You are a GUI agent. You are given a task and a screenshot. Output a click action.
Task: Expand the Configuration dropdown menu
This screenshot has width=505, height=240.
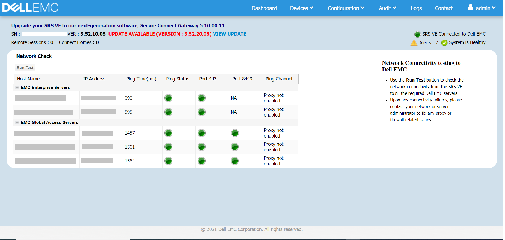point(346,8)
